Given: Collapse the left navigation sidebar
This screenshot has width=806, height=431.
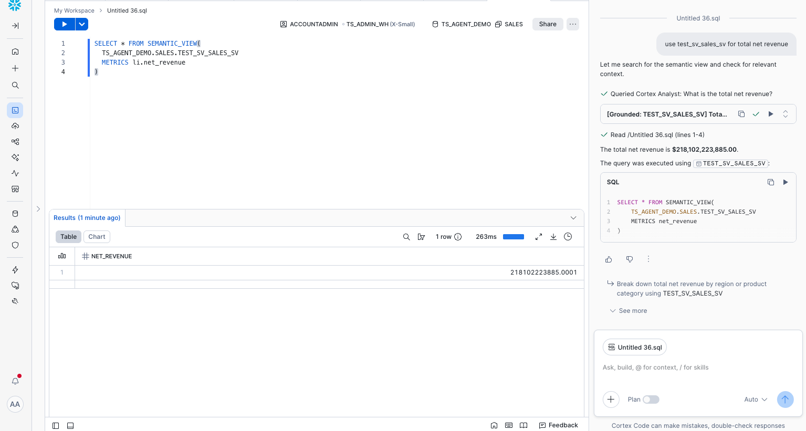Looking at the screenshot, I should coord(15,26).
